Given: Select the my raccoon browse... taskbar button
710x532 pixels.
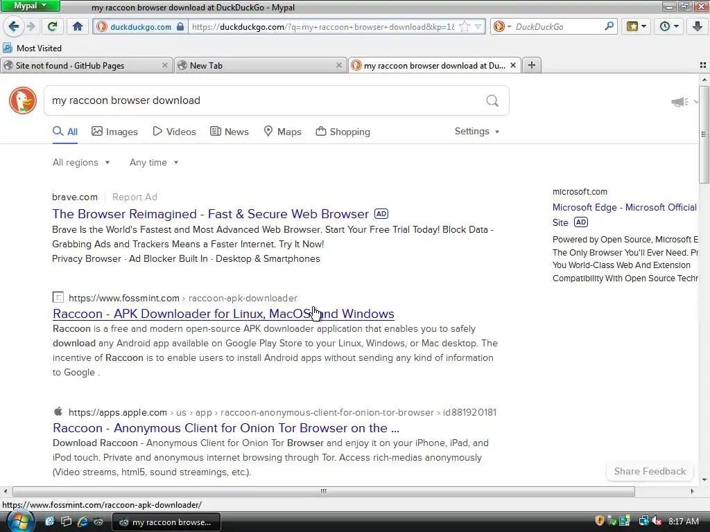Looking at the screenshot, I should coord(166,522).
